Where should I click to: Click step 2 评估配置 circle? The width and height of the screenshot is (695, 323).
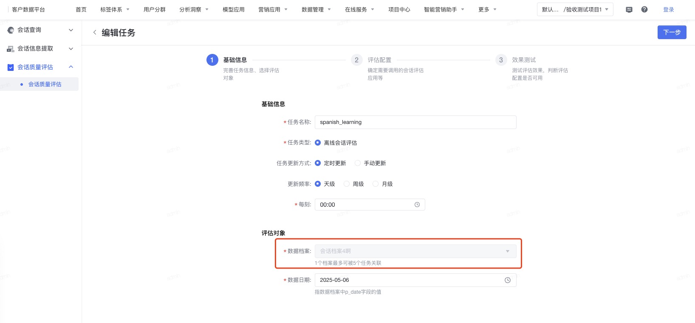tap(356, 60)
